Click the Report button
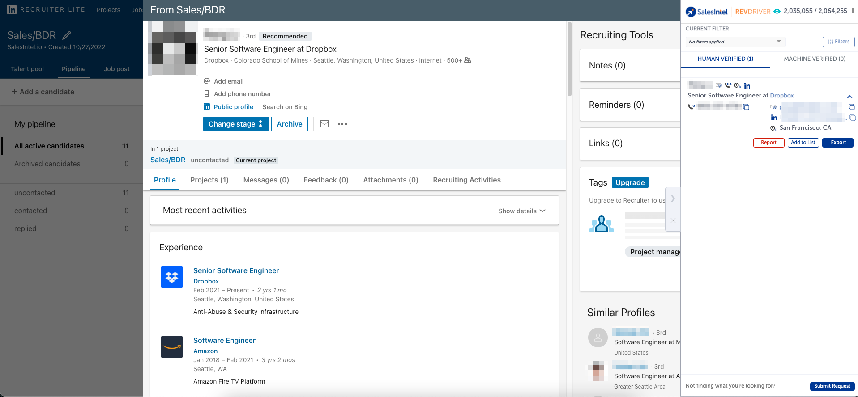The height and width of the screenshot is (397, 858). (768, 143)
